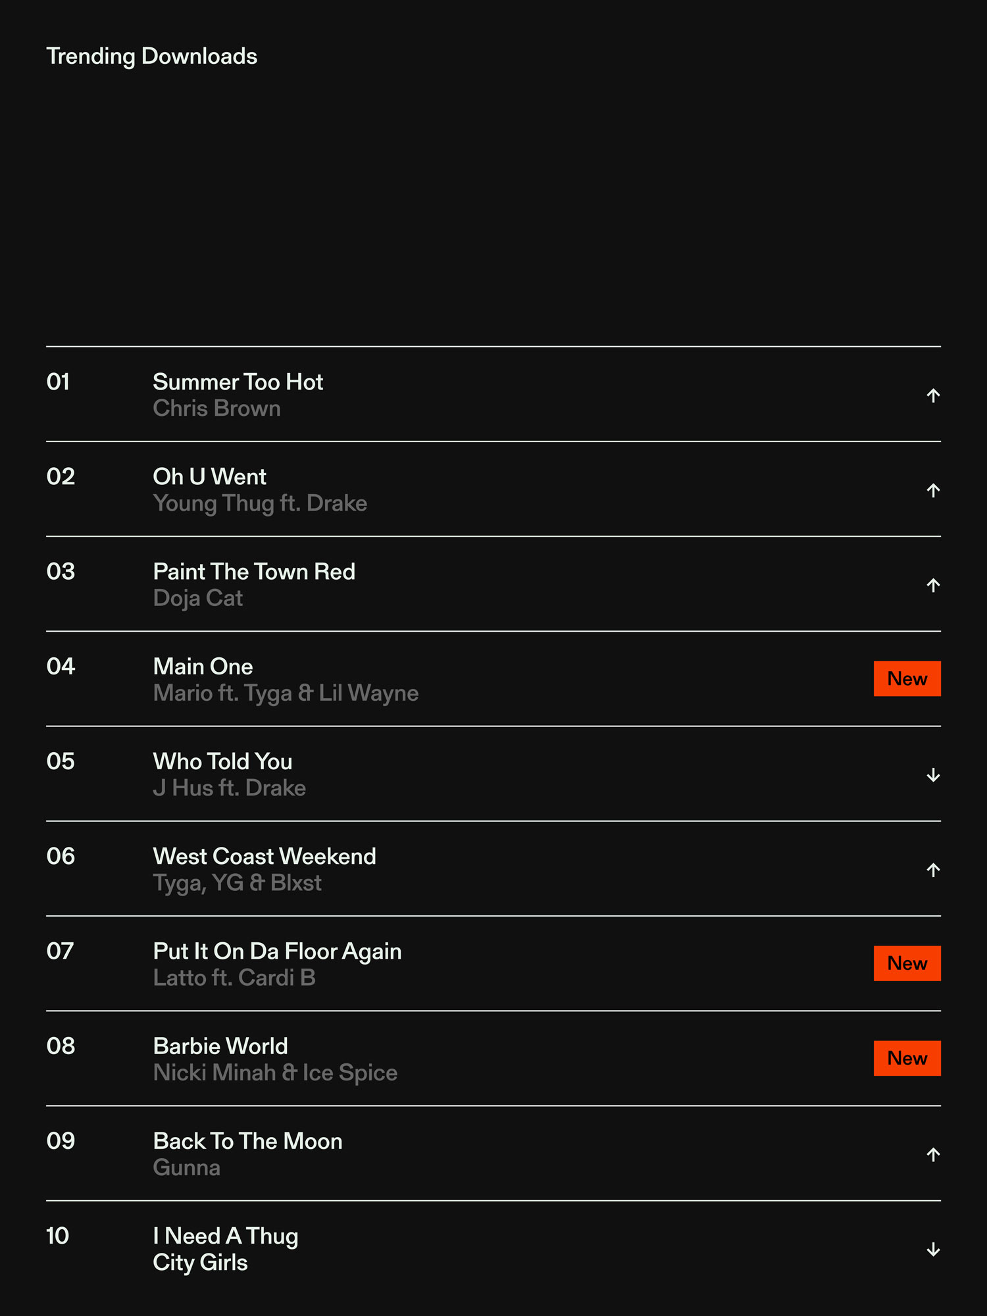Open Paint The Town Red track
The width and height of the screenshot is (987, 1316).
254,572
